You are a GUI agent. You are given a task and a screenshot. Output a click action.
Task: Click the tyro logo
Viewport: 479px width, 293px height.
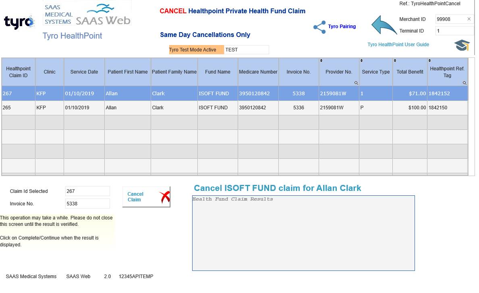point(19,22)
